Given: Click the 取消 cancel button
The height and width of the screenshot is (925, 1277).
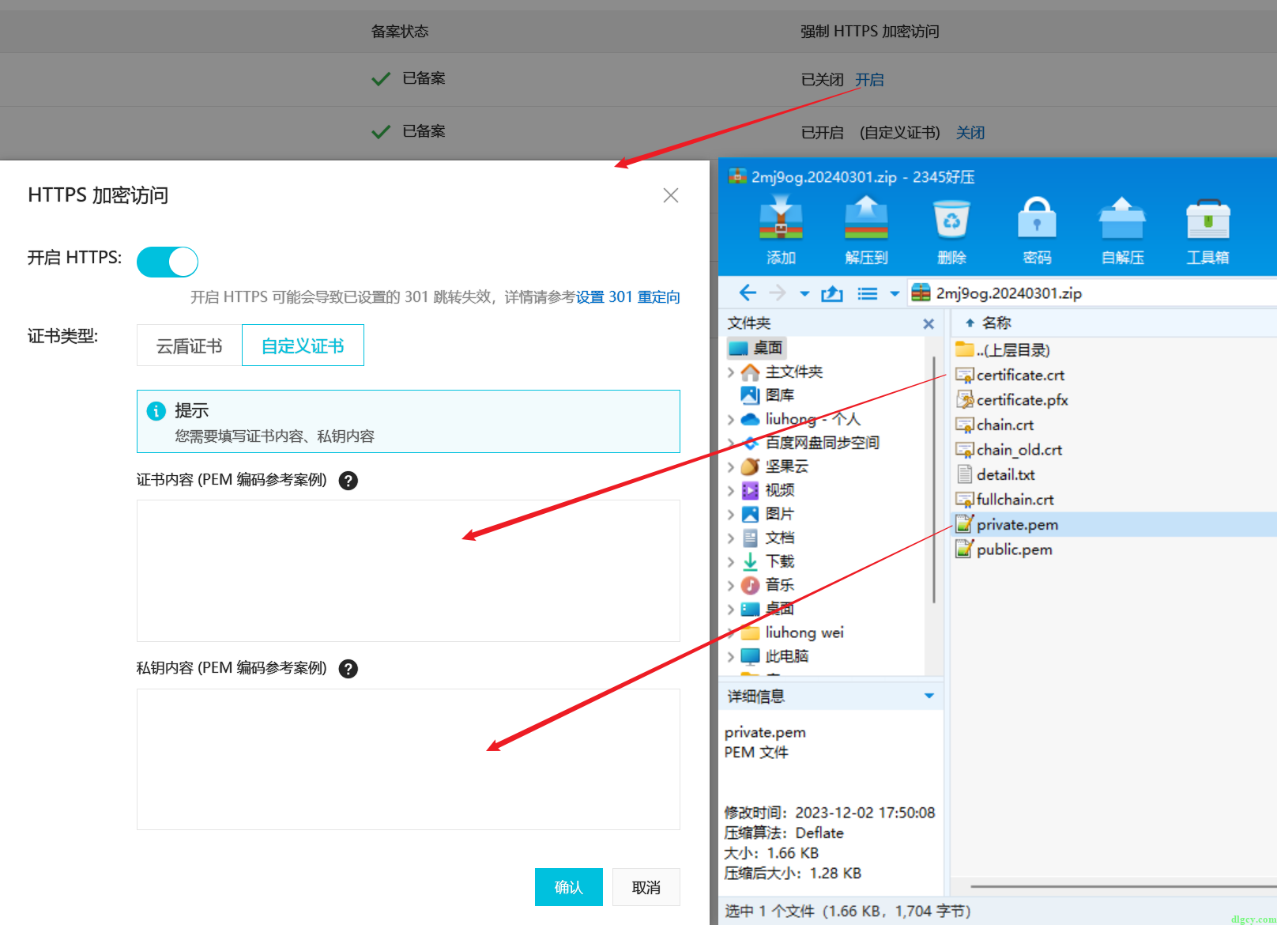Looking at the screenshot, I should click(646, 887).
